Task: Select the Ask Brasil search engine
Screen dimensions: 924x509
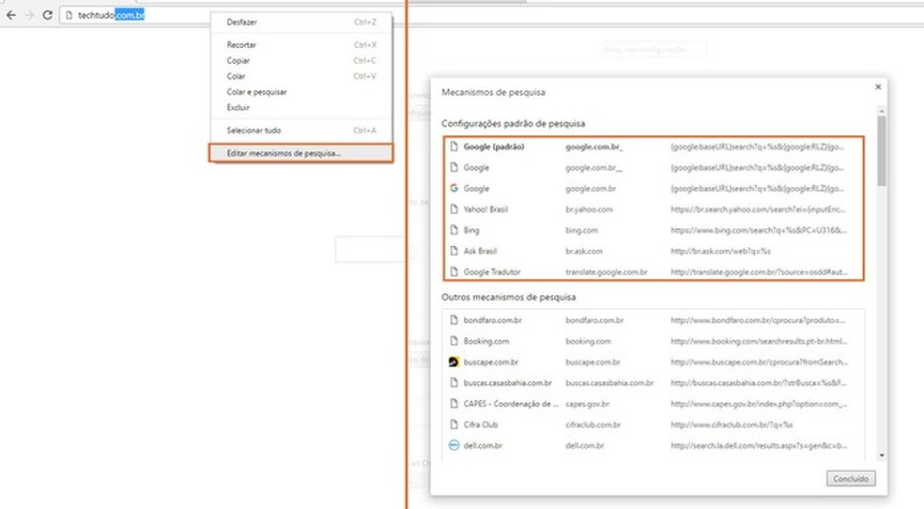Action: pos(654,251)
